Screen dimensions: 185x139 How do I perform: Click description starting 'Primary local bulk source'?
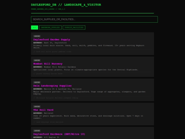tap(89, 47)
